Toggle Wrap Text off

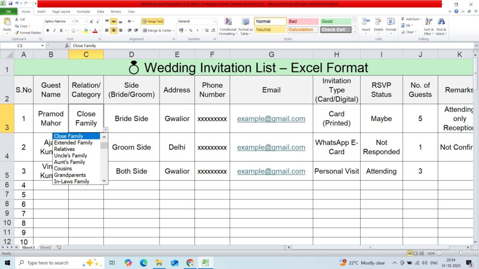click(152, 21)
